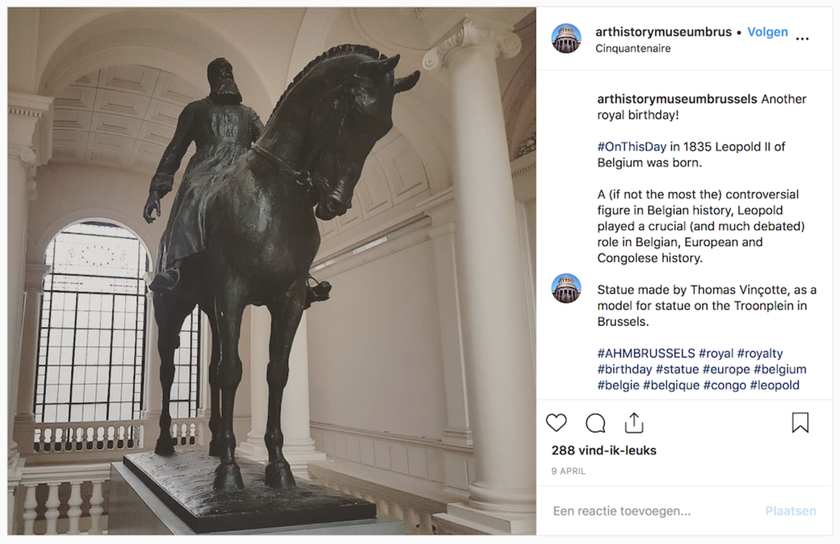Open Cinquantenaire location link
This screenshot has height=544, width=840.
[633, 48]
